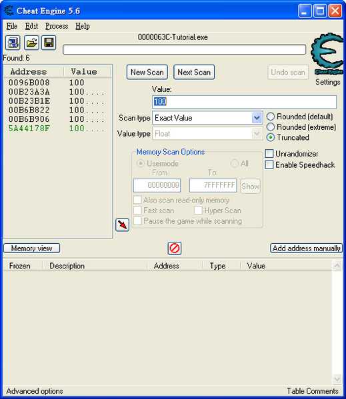Select green address 5A44178F in results
346x399 pixels.
pyautogui.click(x=29, y=129)
